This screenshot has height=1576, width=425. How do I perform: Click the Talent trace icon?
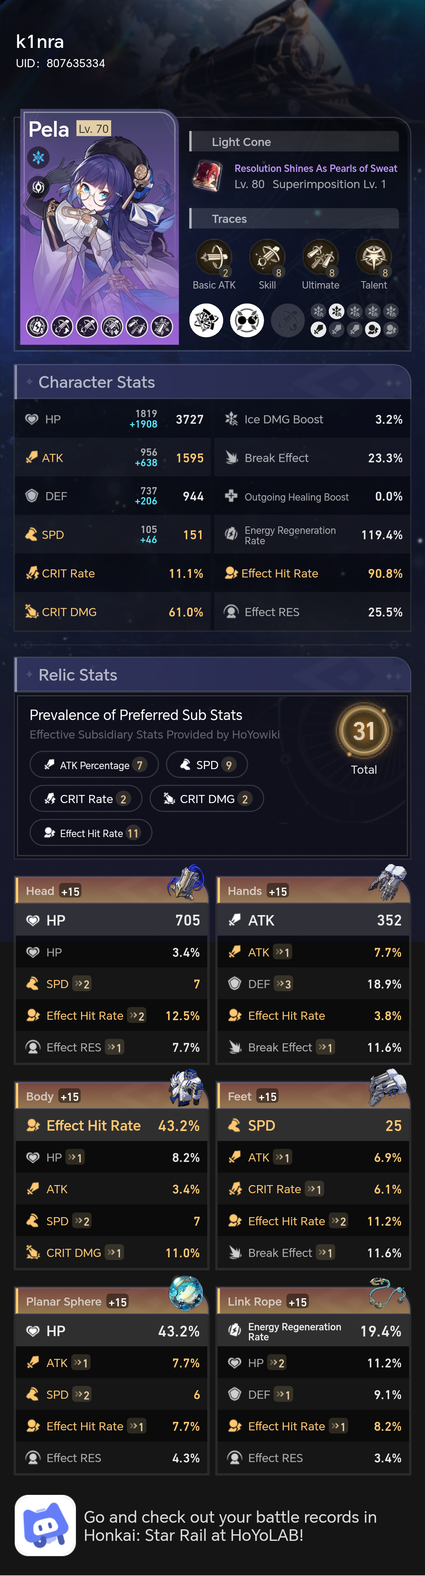(x=374, y=256)
